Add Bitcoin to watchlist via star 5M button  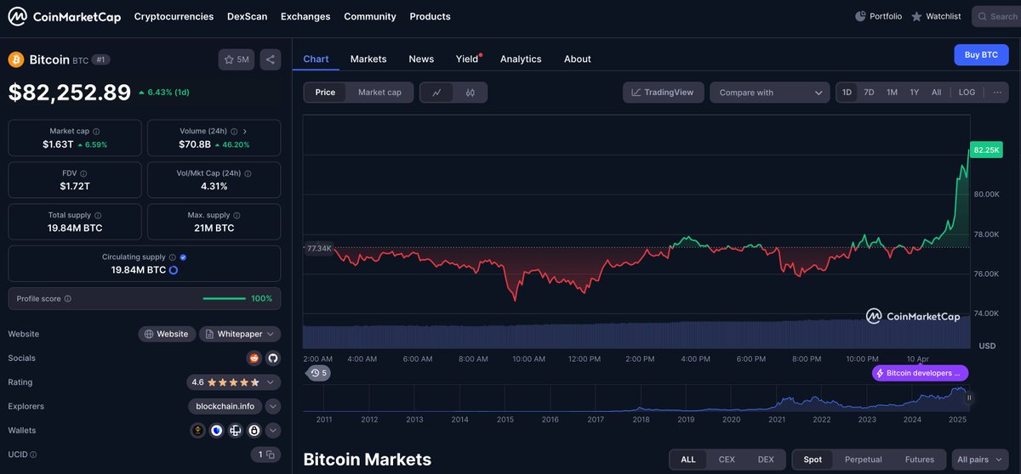tap(236, 59)
